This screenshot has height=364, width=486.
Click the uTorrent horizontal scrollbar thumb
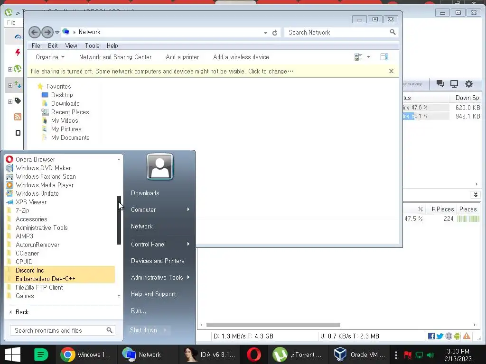[x=273, y=325]
